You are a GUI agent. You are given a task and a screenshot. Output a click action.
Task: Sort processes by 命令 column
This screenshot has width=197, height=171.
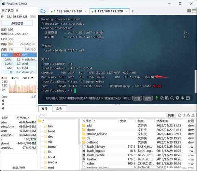point(29,55)
